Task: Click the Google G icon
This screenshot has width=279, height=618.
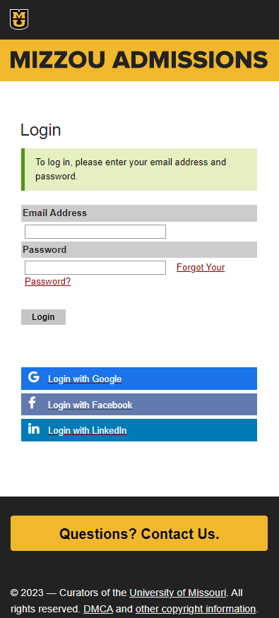Action: click(x=34, y=377)
